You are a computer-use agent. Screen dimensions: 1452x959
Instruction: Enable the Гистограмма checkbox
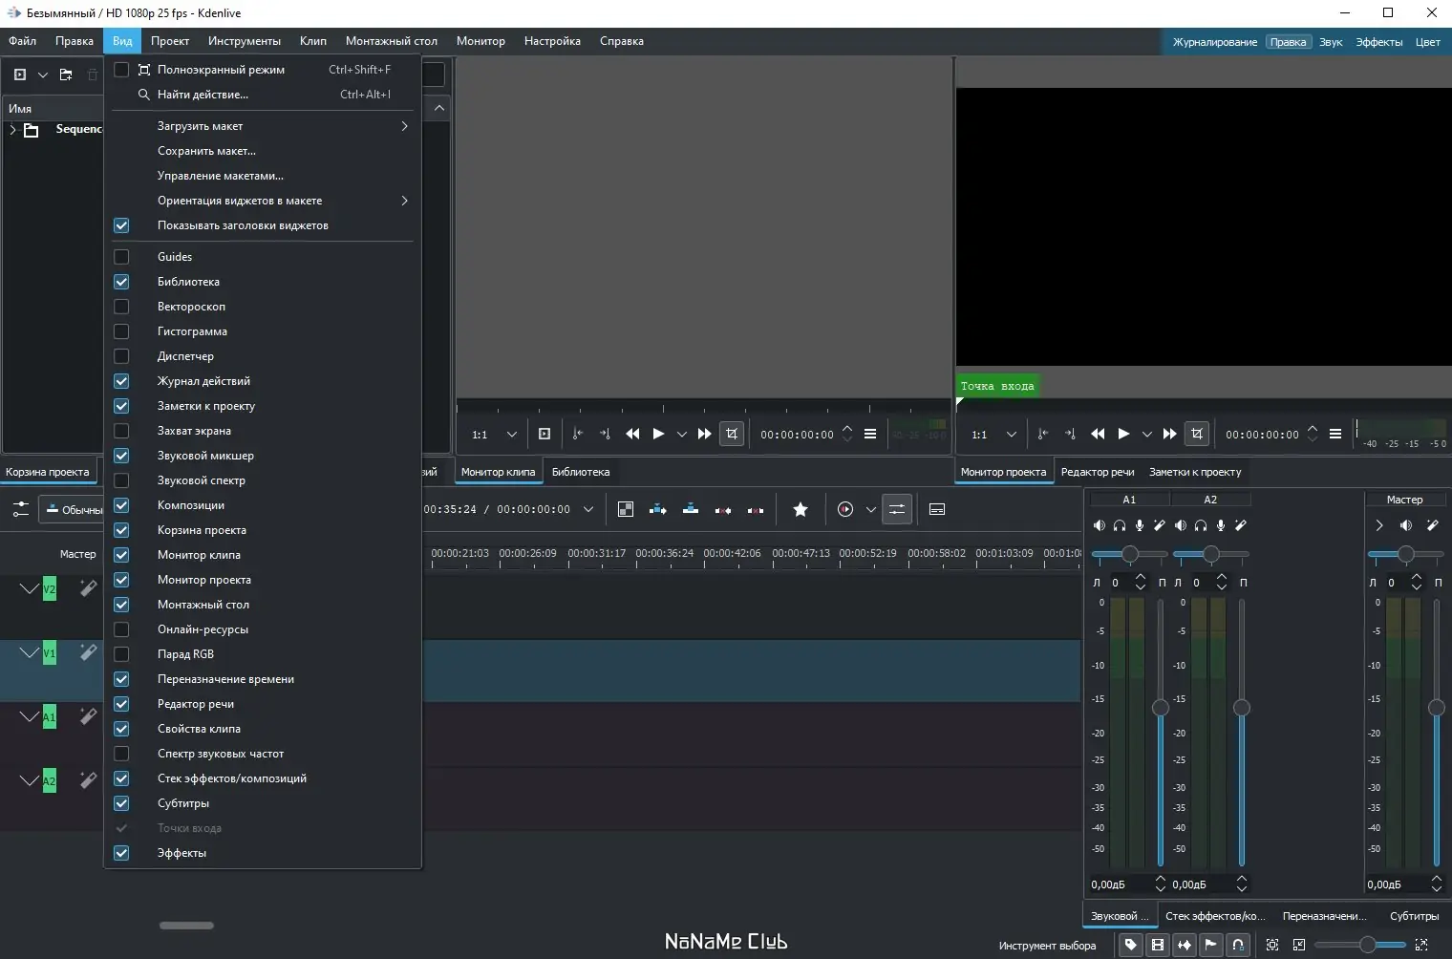121,331
